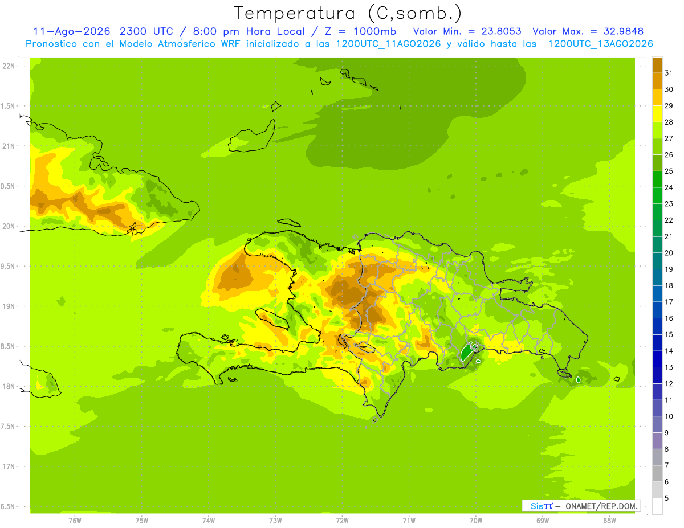Pick the legend swatch between 27 and 28
The height and width of the screenshot is (528, 684).
pyautogui.click(x=657, y=130)
